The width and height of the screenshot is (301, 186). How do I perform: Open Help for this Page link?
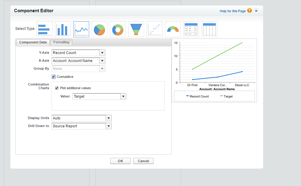coord(233,11)
